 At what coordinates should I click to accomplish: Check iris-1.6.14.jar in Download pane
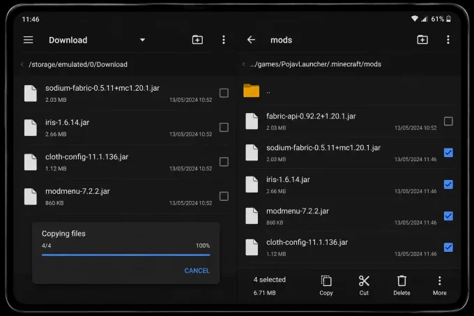[224, 128]
